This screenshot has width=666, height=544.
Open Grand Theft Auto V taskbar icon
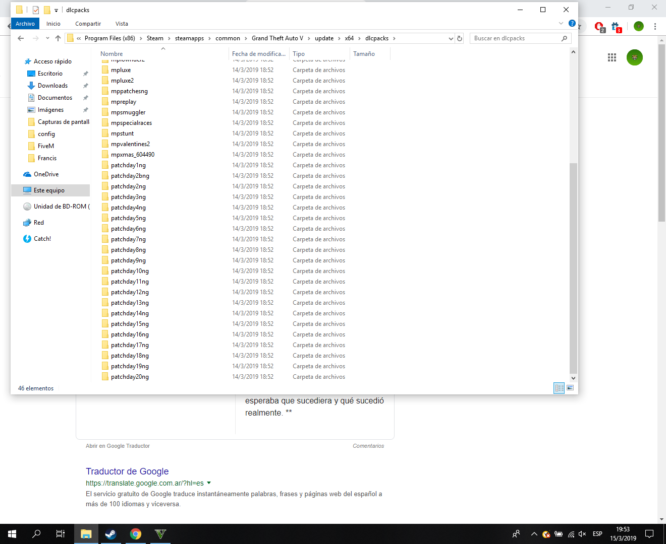tap(160, 534)
